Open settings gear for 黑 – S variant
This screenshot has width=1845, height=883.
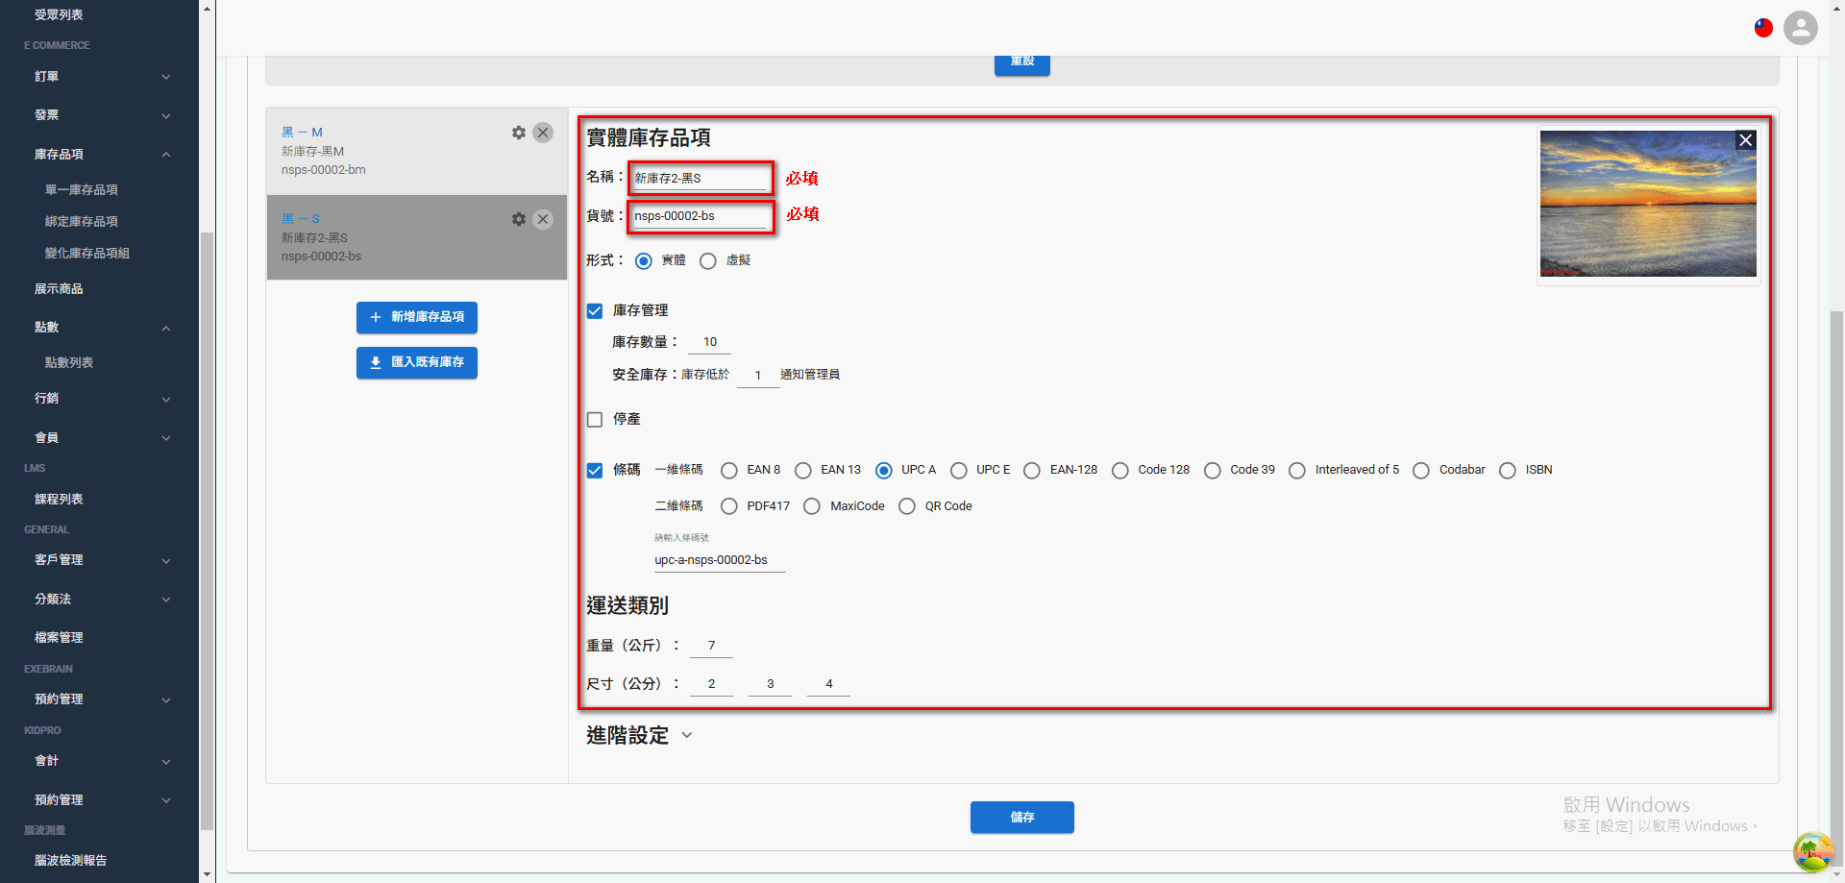tap(519, 219)
